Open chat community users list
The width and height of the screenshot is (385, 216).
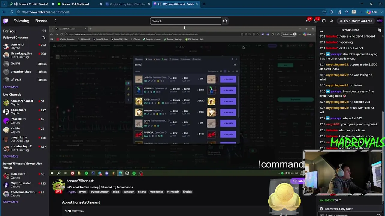(x=380, y=30)
